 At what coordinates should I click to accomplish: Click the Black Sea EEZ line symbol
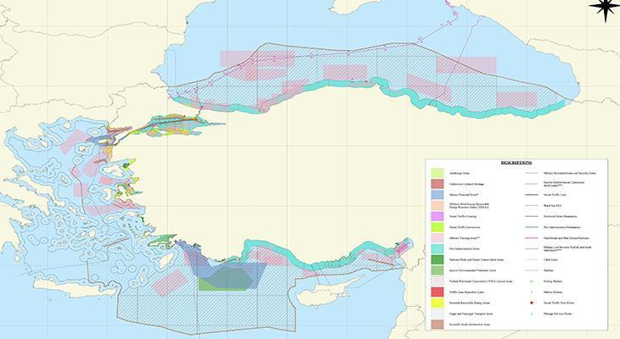click(x=530, y=205)
